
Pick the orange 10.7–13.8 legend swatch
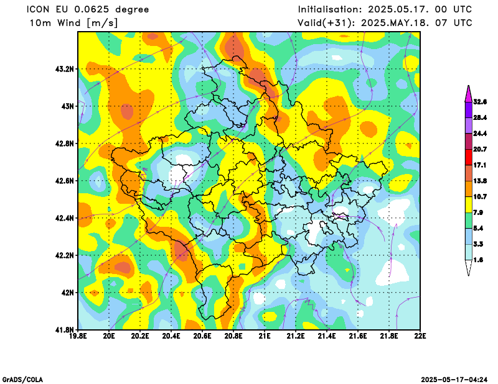469,189
